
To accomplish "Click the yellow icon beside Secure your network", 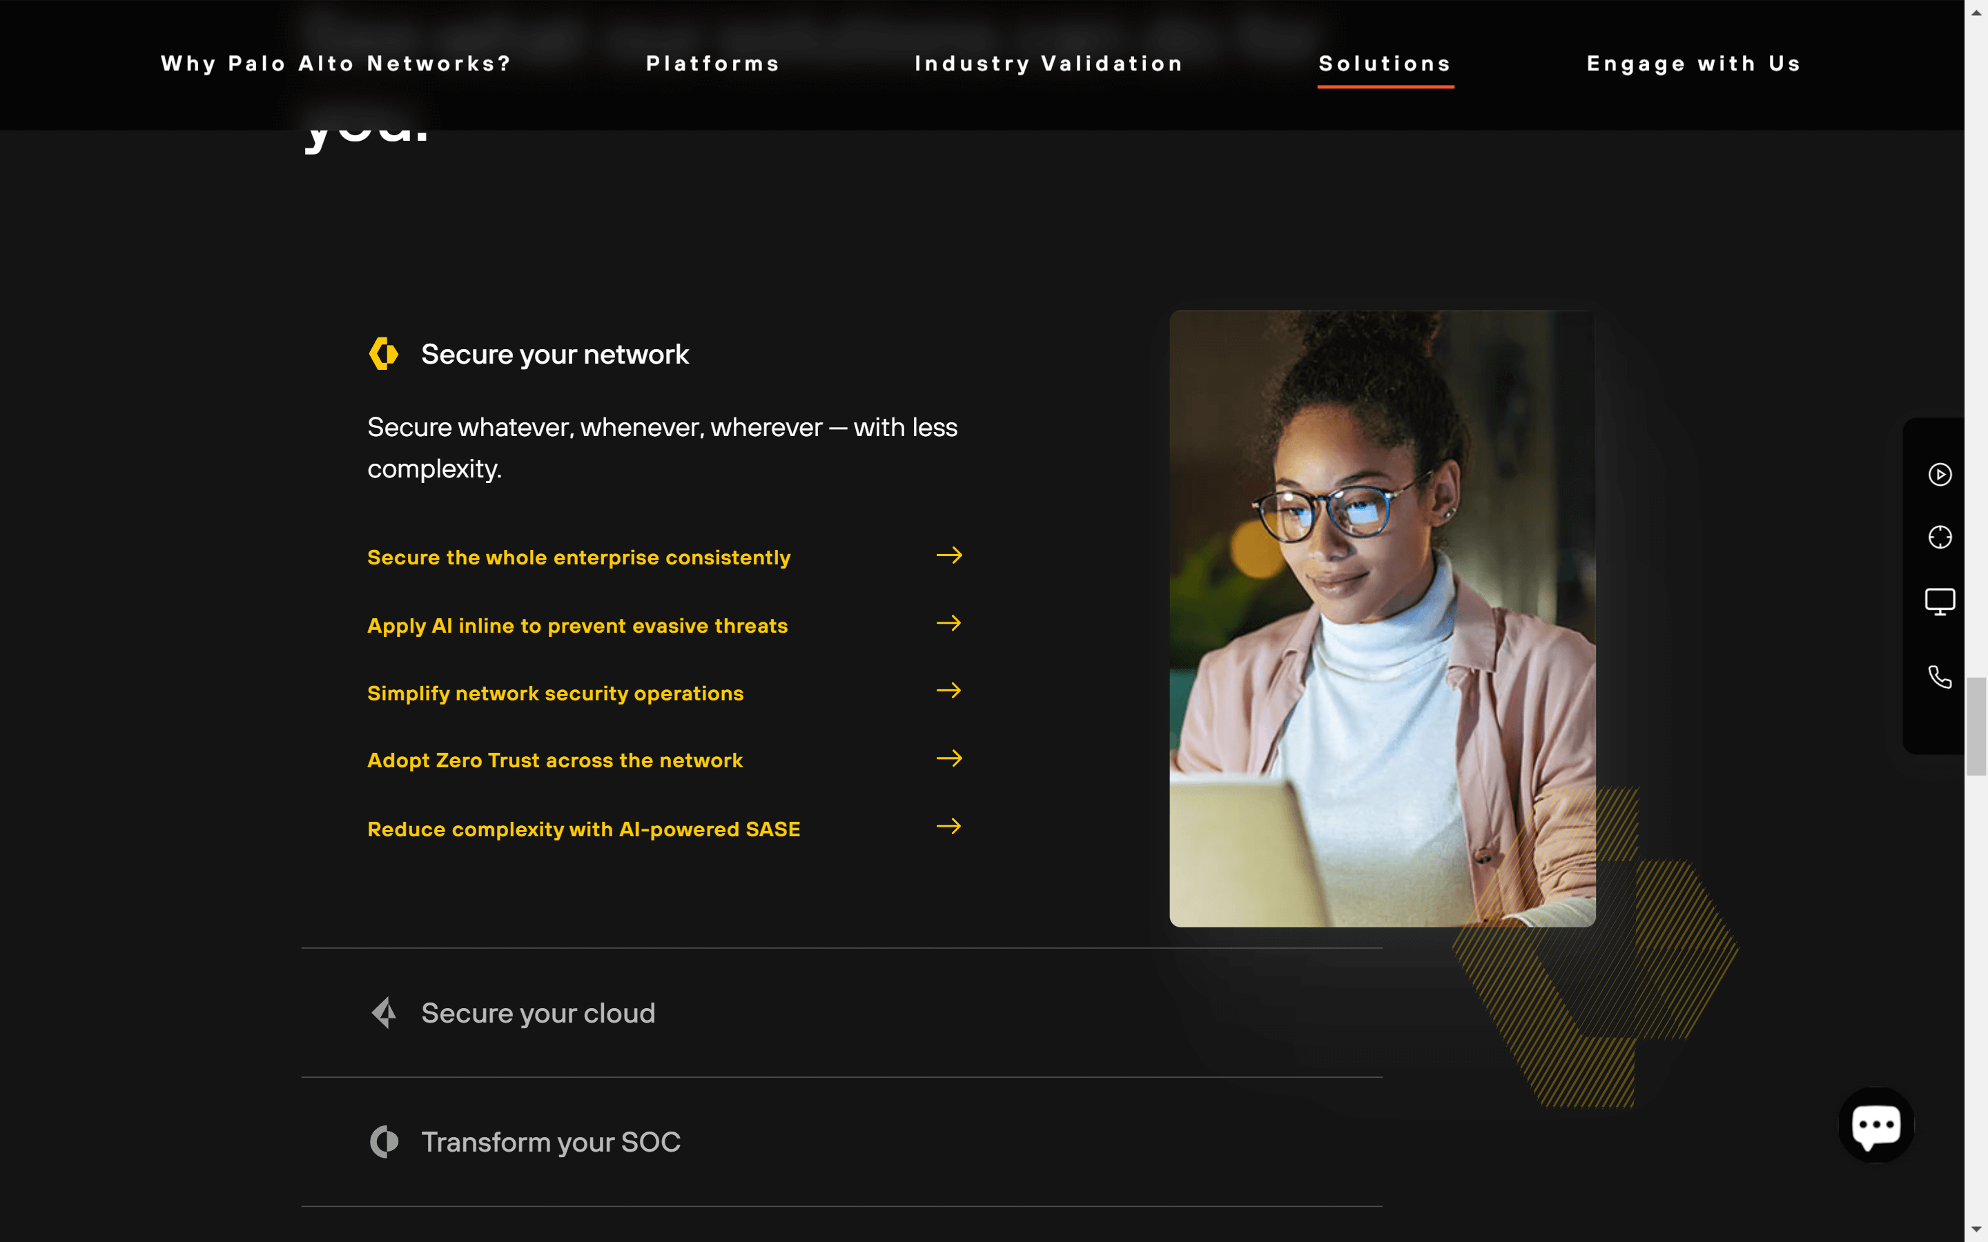I will 383,353.
